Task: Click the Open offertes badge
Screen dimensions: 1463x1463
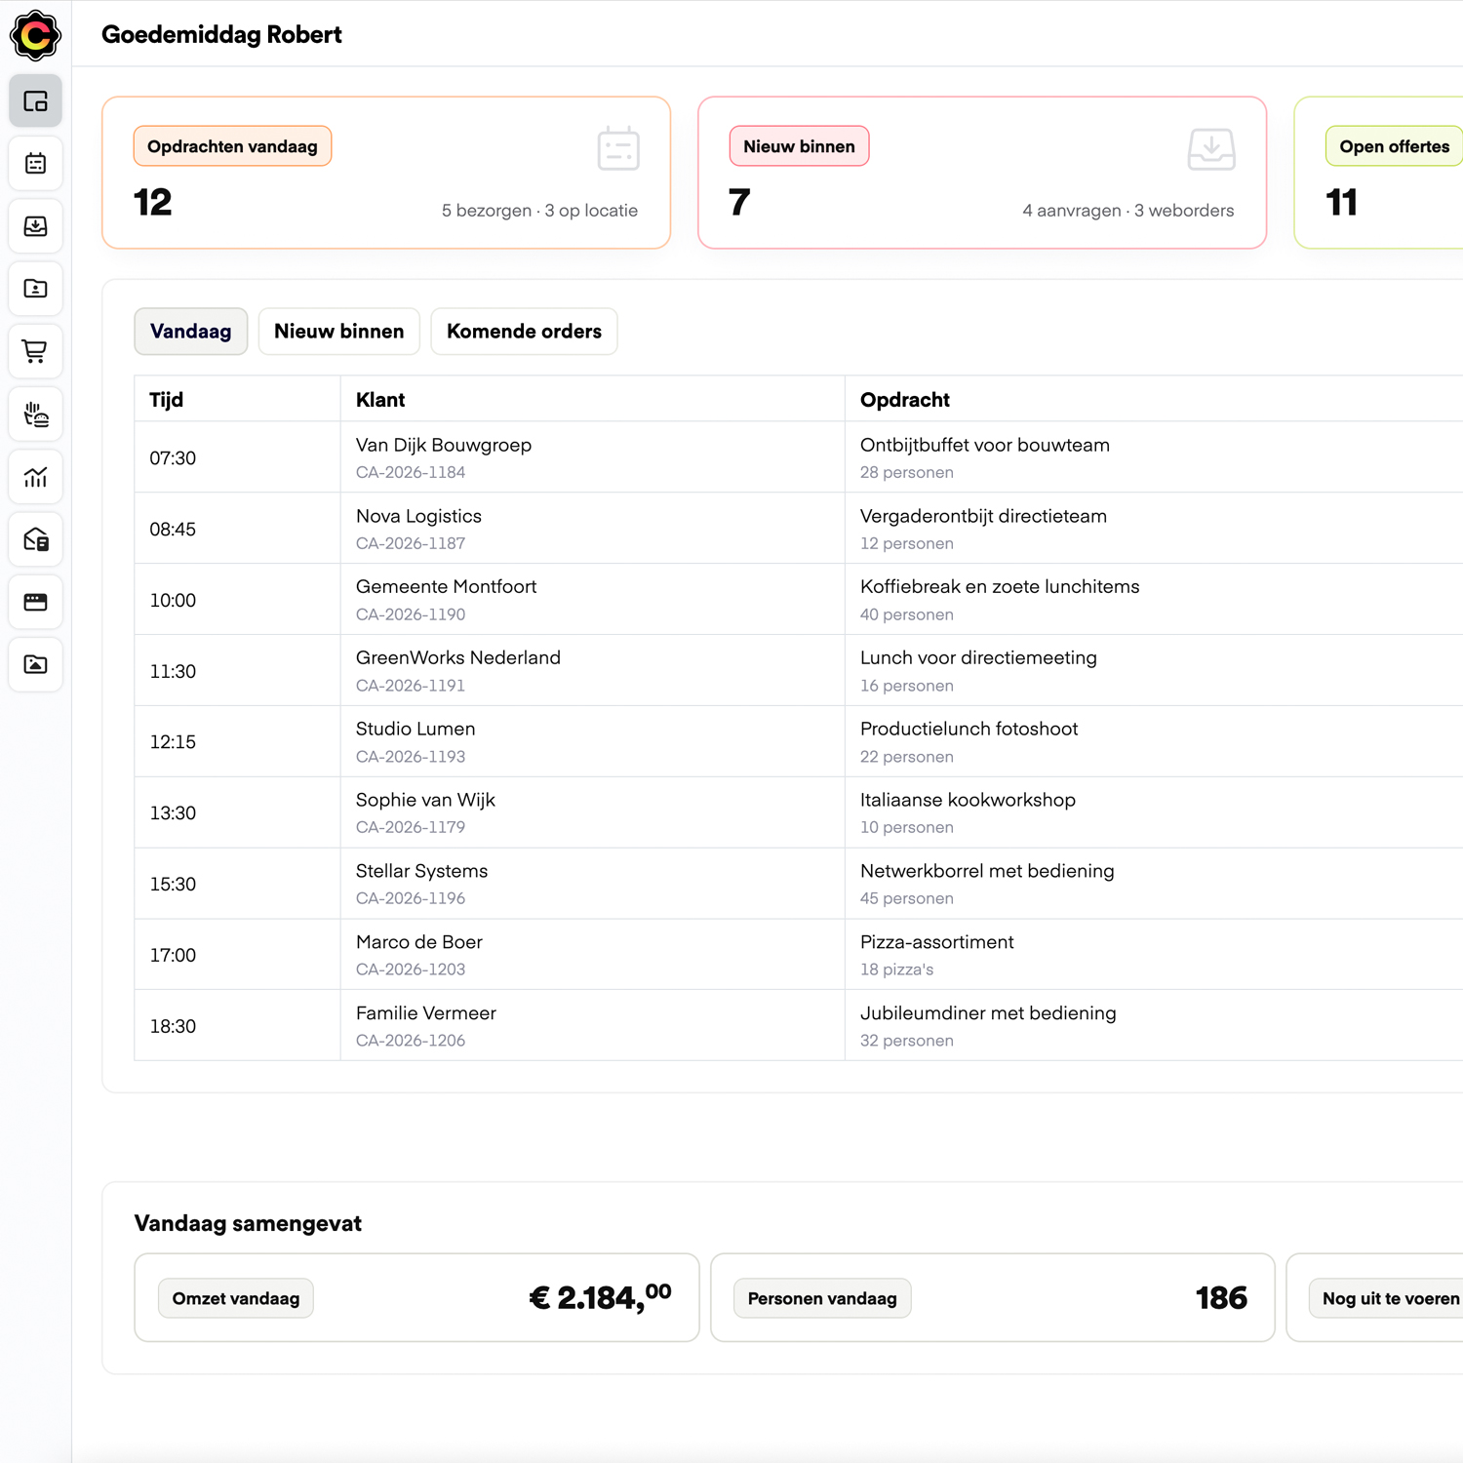Action: click(x=1394, y=146)
